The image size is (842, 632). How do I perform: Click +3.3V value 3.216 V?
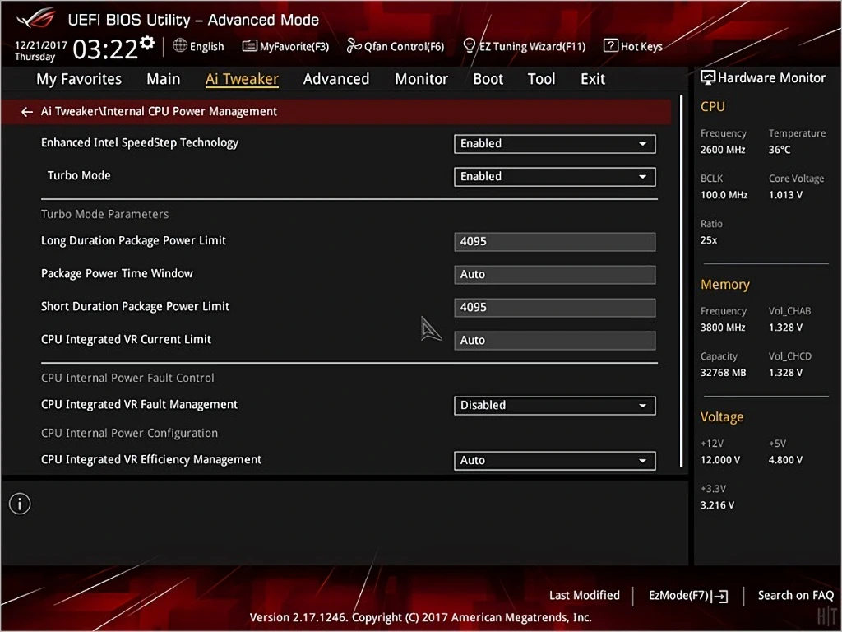point(717,506)
